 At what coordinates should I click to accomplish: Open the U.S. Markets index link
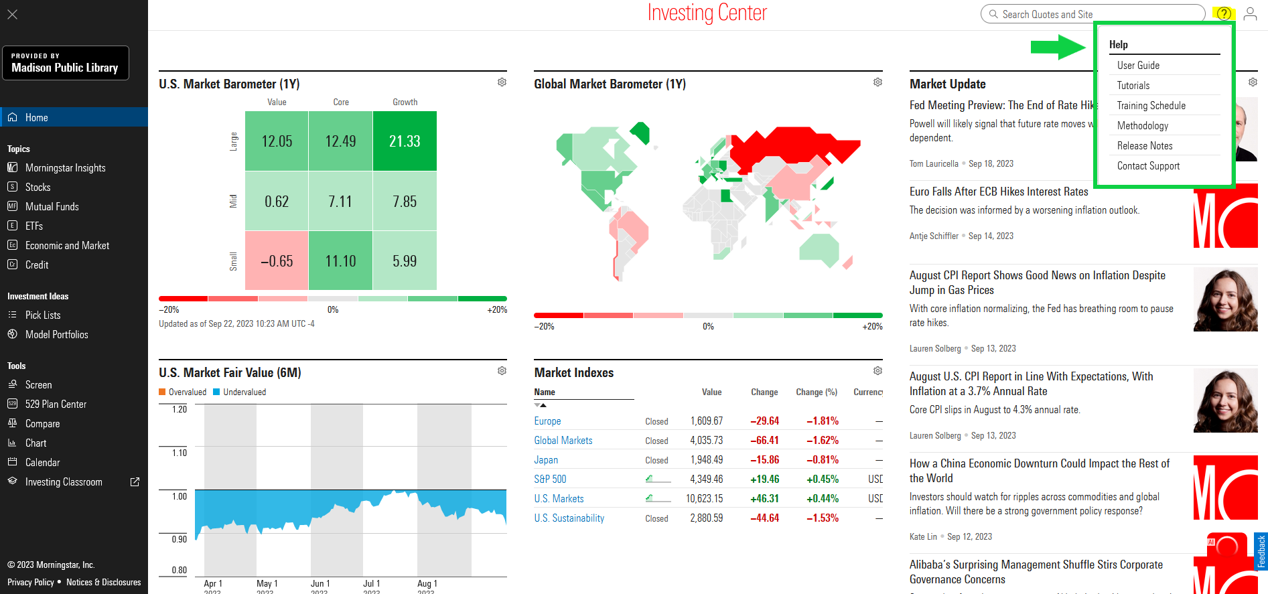(x=559, y=499)
